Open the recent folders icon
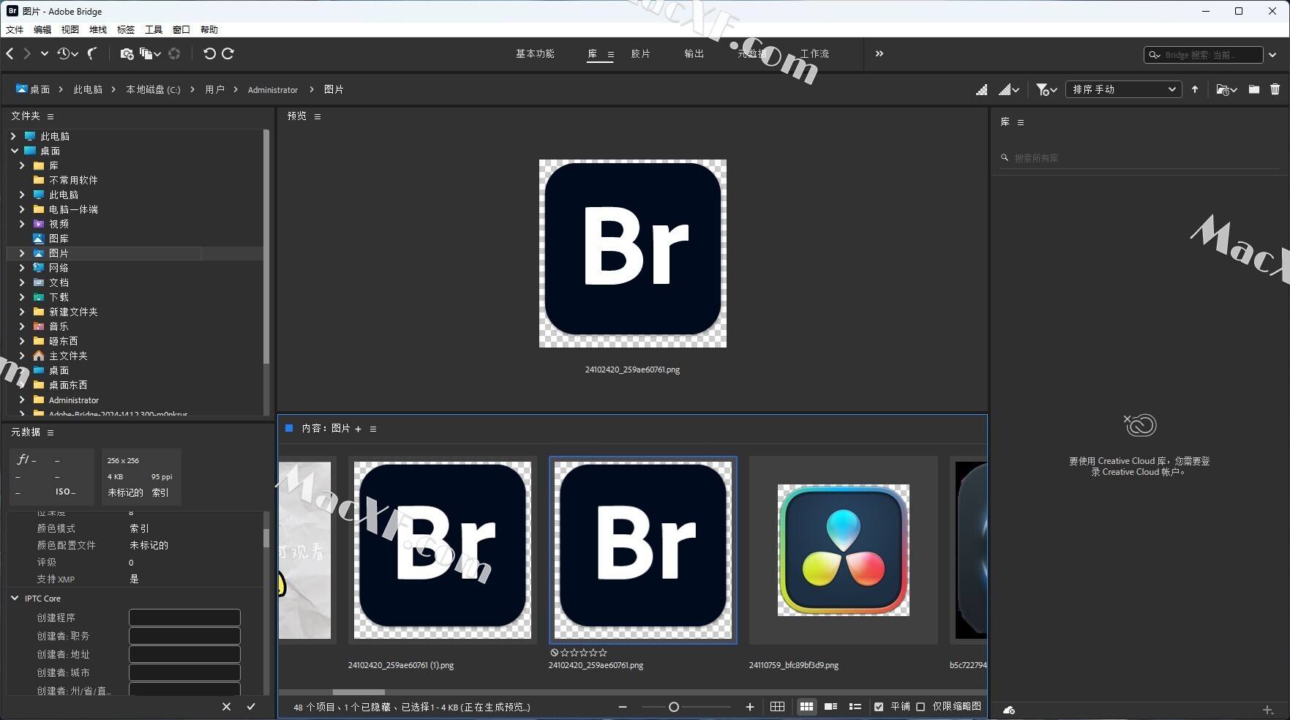This screenshot has height=720, width=1290. [1226, 89]
